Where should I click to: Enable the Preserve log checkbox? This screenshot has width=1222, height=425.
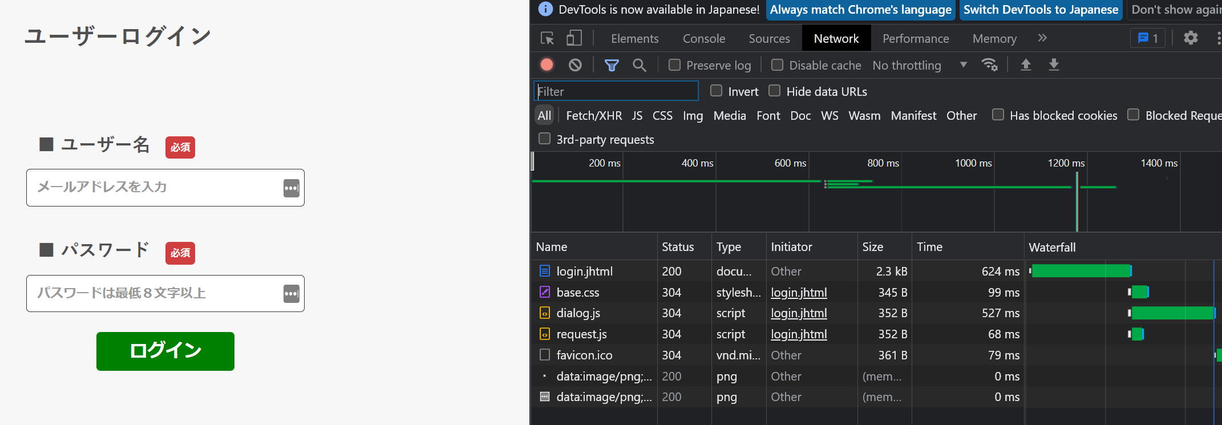point(675,65)
